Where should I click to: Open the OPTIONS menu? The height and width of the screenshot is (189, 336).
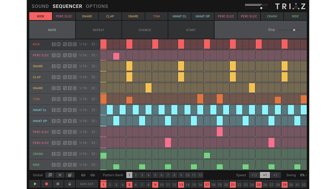97,6
